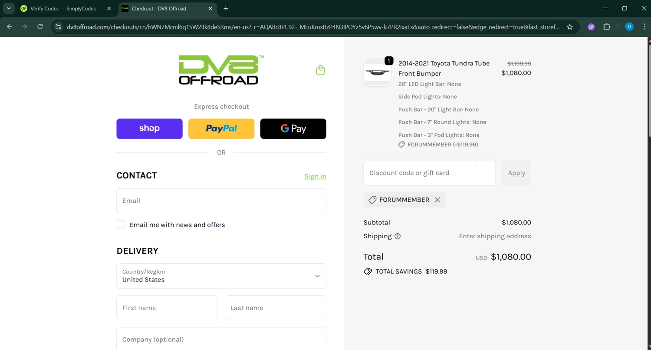651x350 pixels.
Task: Click the Enter shipping address text
Action: (x=495, y=236)
